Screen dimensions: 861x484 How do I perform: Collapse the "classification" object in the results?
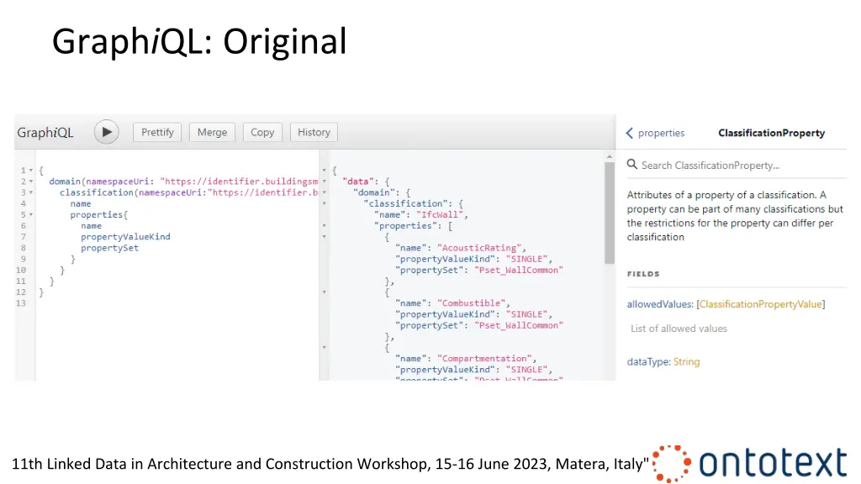tap(325, 203)
